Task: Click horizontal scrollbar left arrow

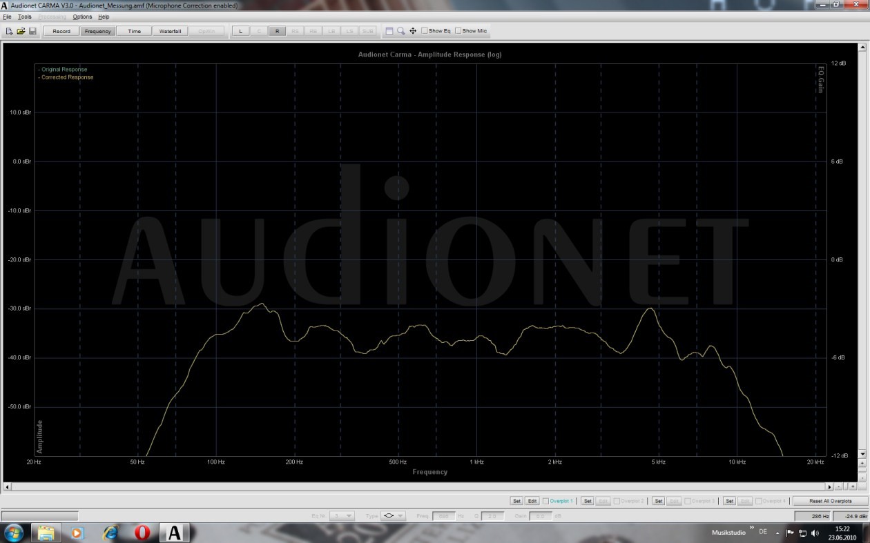Action: (8, 486)
